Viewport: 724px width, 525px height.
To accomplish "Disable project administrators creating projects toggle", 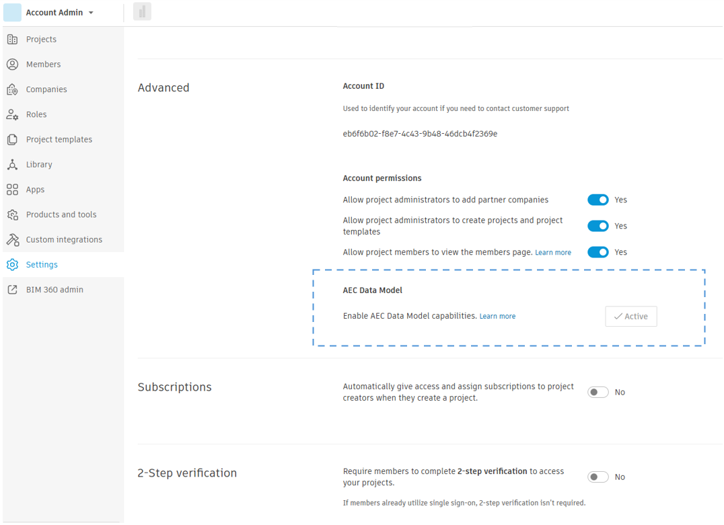I will [598, 226].
